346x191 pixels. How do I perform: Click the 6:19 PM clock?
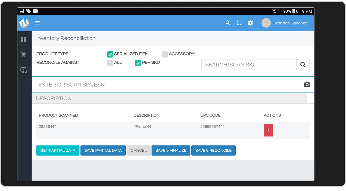pos(304,11)
